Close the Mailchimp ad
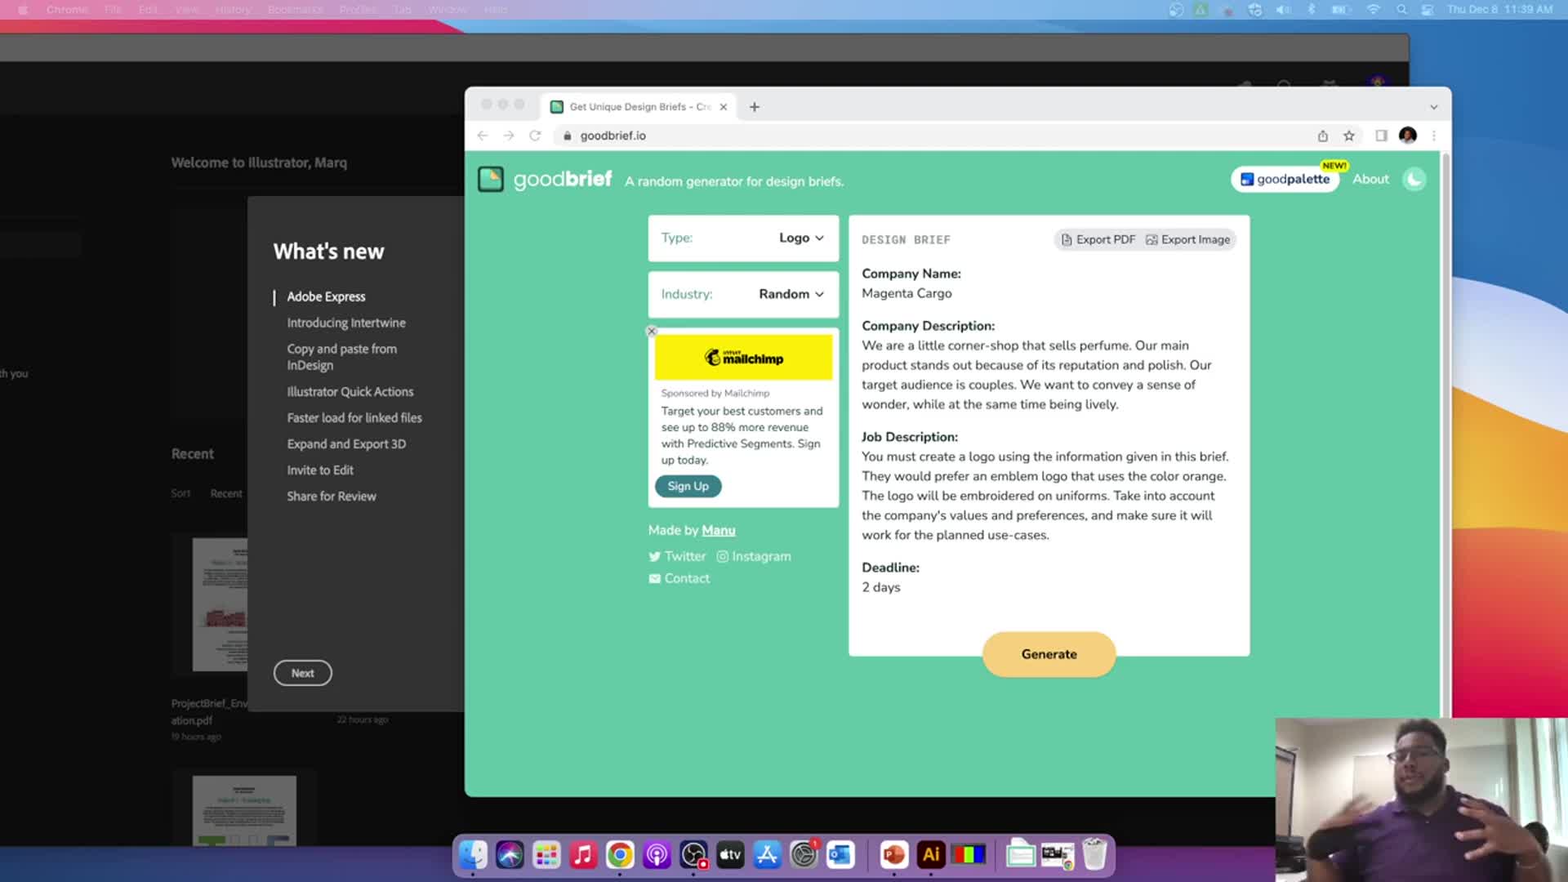 point(652,332)
